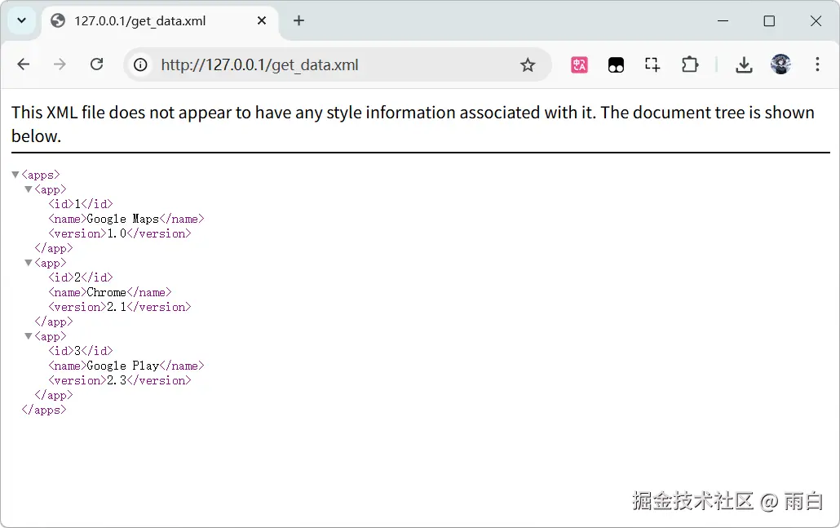The image size is (840, 528).
Task: Click the browser back navigation arrow
Action: [x=23, y=64]
